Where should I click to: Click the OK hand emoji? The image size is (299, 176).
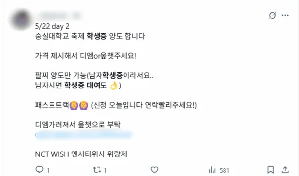point(114,86)
